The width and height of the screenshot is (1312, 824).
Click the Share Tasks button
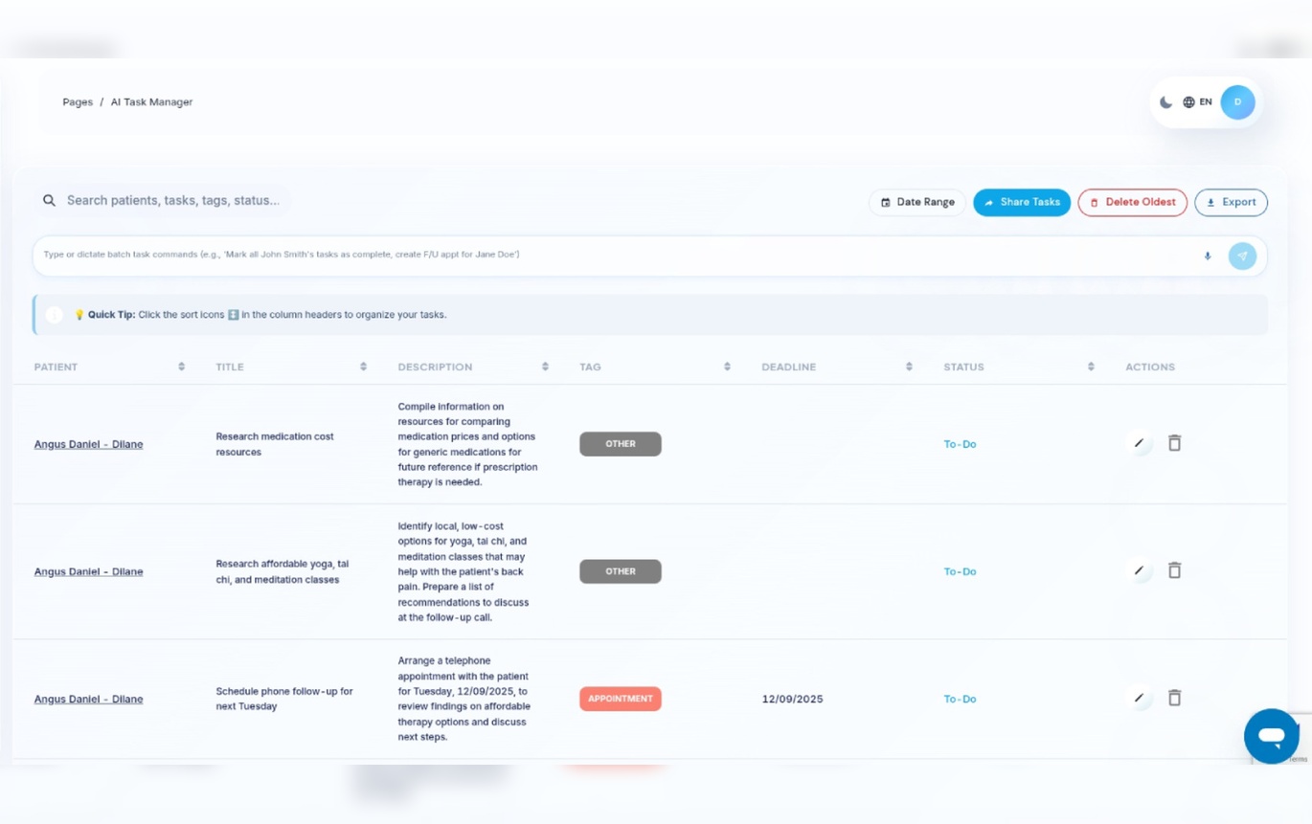pos(1022,202)
